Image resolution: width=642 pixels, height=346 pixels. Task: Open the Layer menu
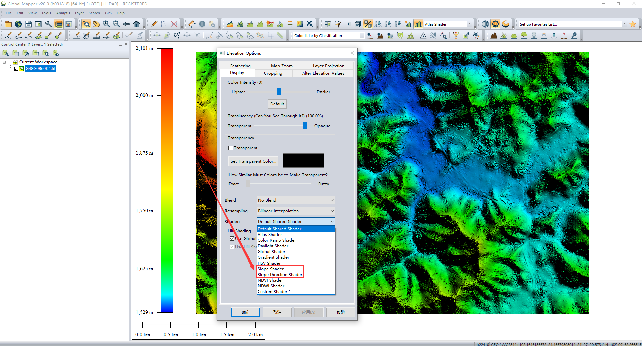click(79, 13)
